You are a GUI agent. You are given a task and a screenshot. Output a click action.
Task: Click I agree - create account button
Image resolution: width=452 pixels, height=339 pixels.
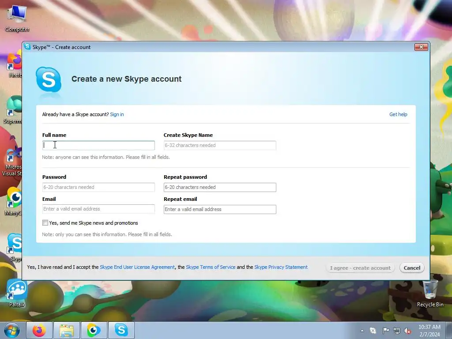coord(360,268)
